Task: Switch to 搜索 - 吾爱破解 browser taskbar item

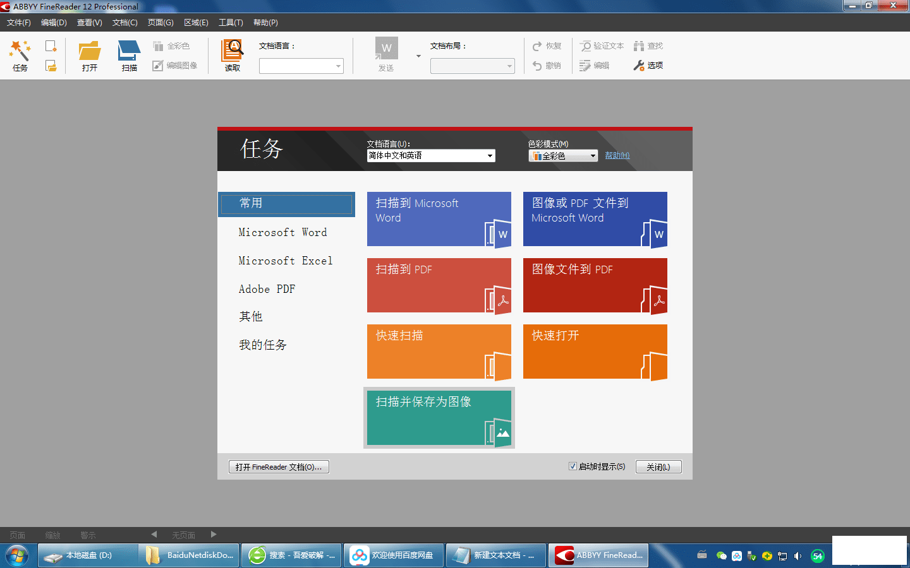Action: coord(291,555)
